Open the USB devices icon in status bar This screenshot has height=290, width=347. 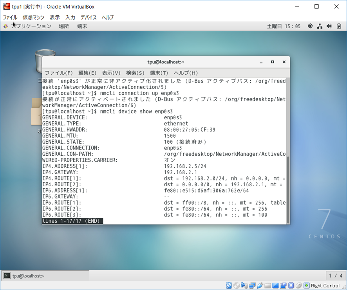coord(260,286)
